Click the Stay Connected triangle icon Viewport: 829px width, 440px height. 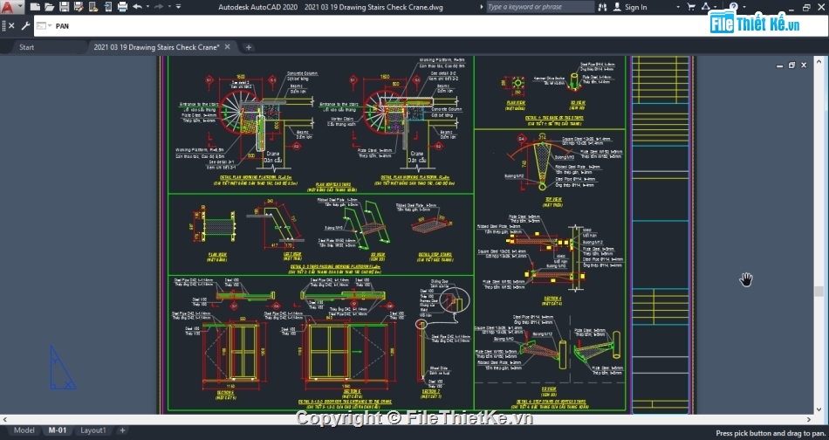[x=705, y=7]
